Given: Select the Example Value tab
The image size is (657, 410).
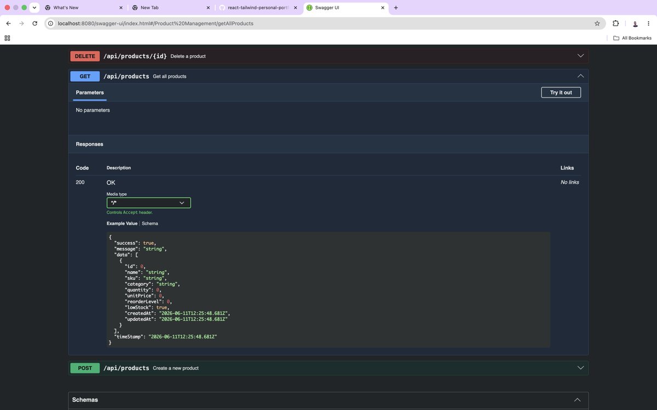Looking at the screenshot, I should (x=122, y=224).
